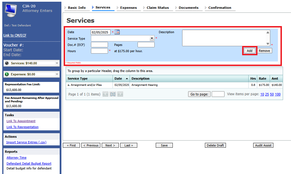The width and height of the screenshot is (291, 174).
Task: Go to previous grid page arrow
Action: [105, 94]
